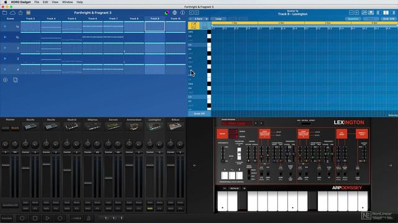Screen dimensions: 398x223
Task: Open the Darwin gadget thumbnail
Action: tap(113, 126)
